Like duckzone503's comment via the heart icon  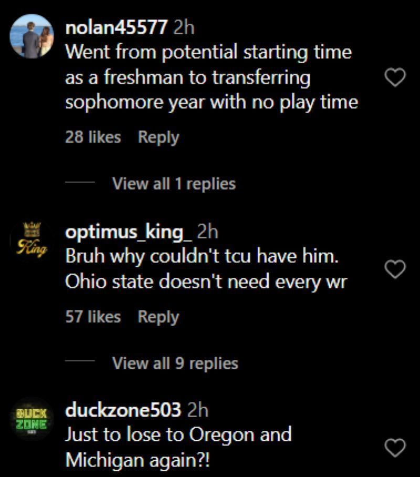click(395, 448)
